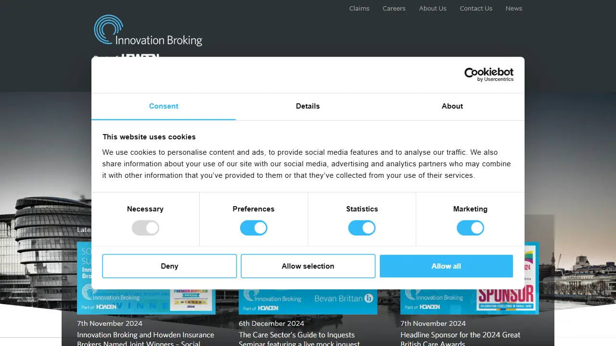Viewport: 616px width, 346px height.
Task: Open About Us in top navigation
Action: [433, 9]
